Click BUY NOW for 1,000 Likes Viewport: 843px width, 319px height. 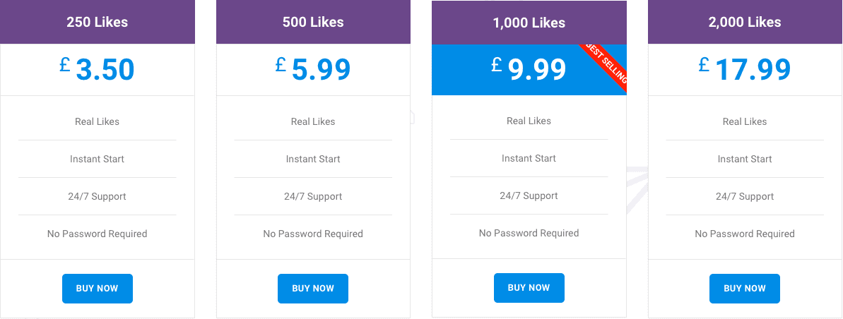click(x=529, y=288)
